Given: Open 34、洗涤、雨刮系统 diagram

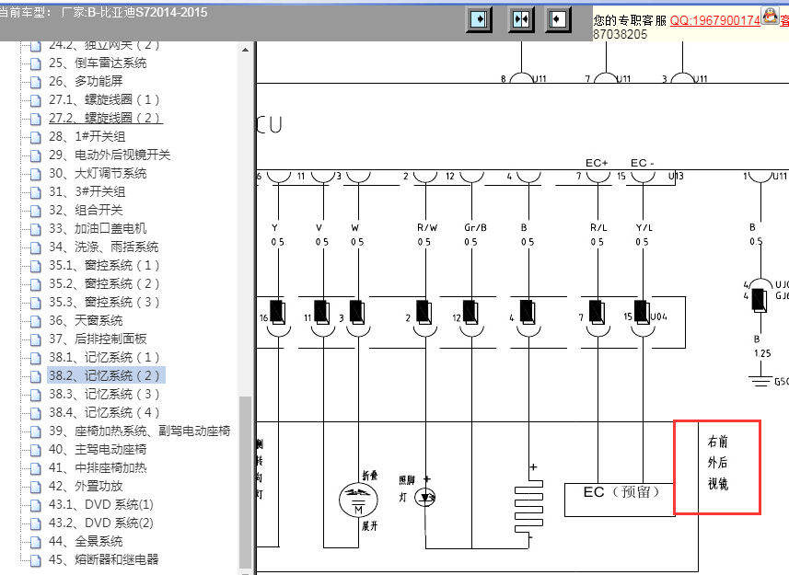Looking at the screenshot, I should [104, 247].
